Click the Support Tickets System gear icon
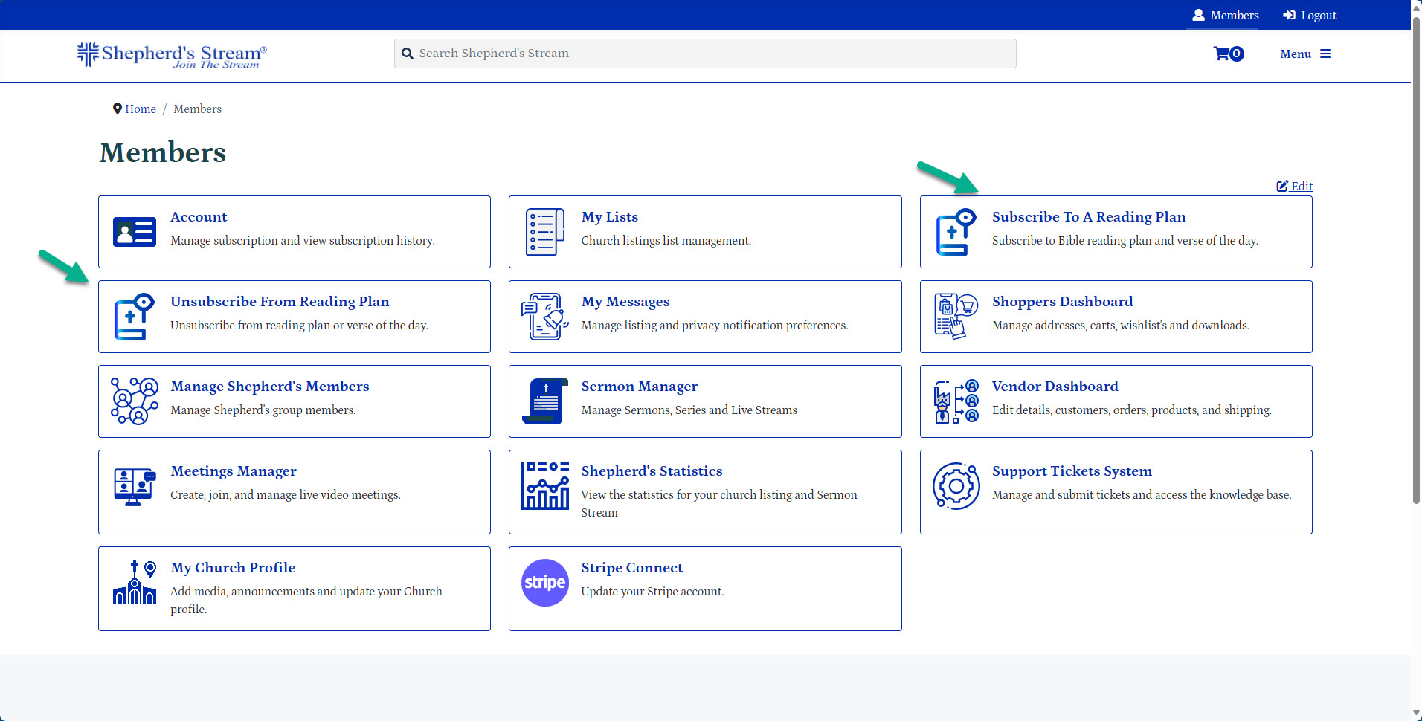Screen dimensions: 1422x721 pyautogui.click(x=956, y=486)
